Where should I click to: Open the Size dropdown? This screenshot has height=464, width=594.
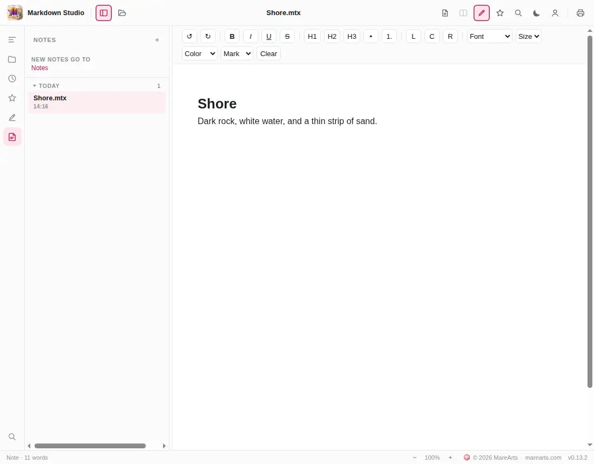click(529, 36)
